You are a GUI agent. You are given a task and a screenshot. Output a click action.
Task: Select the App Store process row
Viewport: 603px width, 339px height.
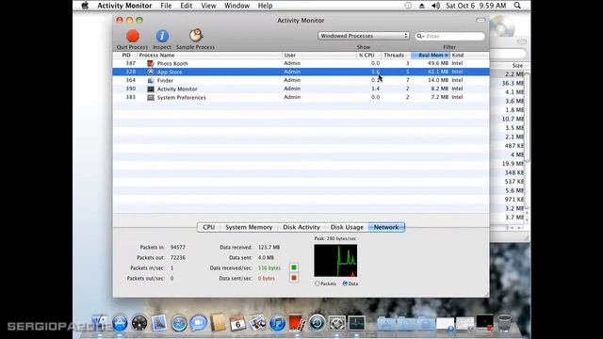tap(301, 72)
